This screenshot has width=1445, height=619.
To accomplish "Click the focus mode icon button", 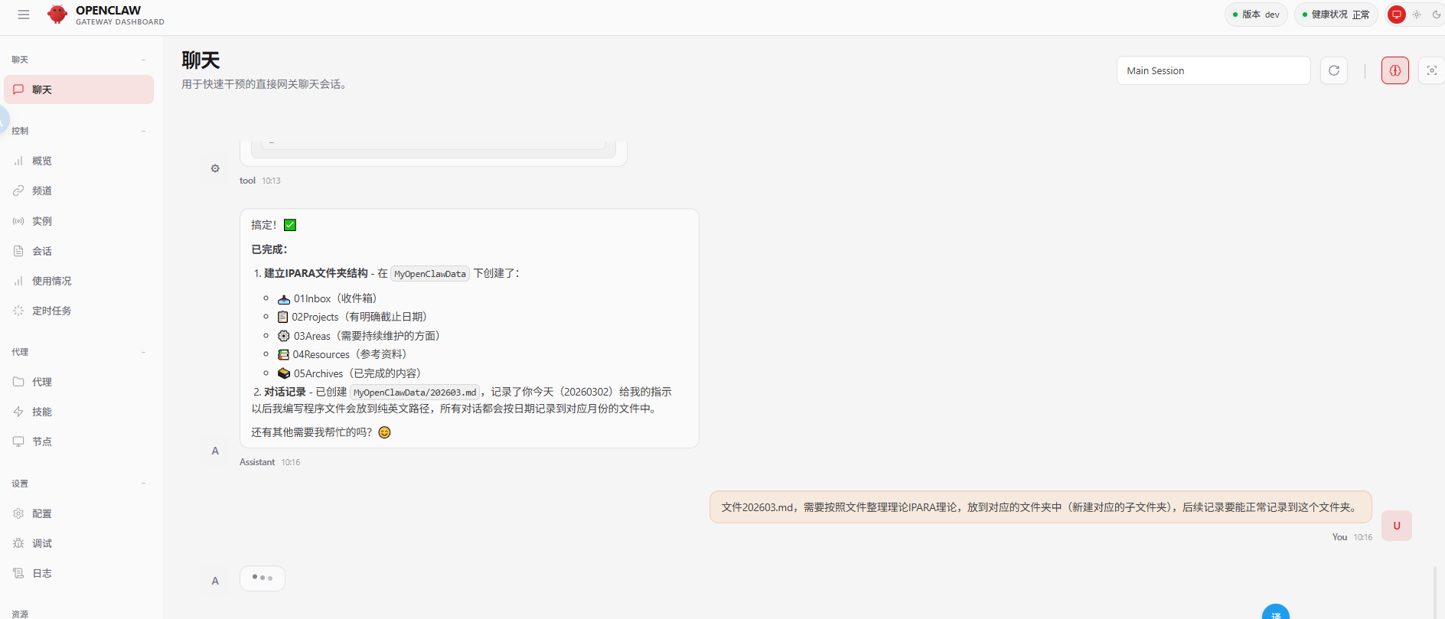I will [x=1431, y=70].
